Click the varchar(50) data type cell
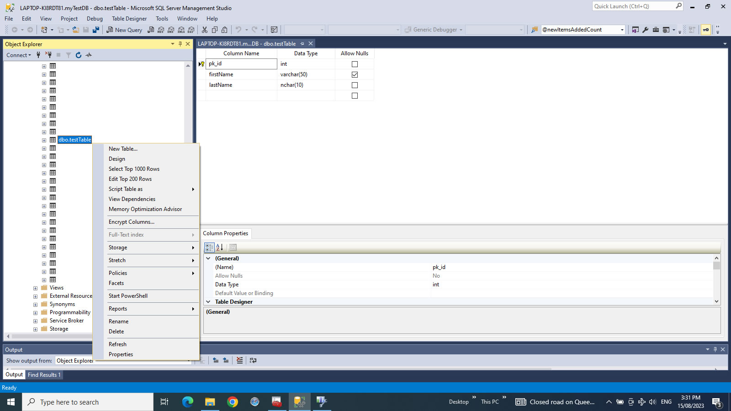 pyautogui.click(x=306, y=74)
